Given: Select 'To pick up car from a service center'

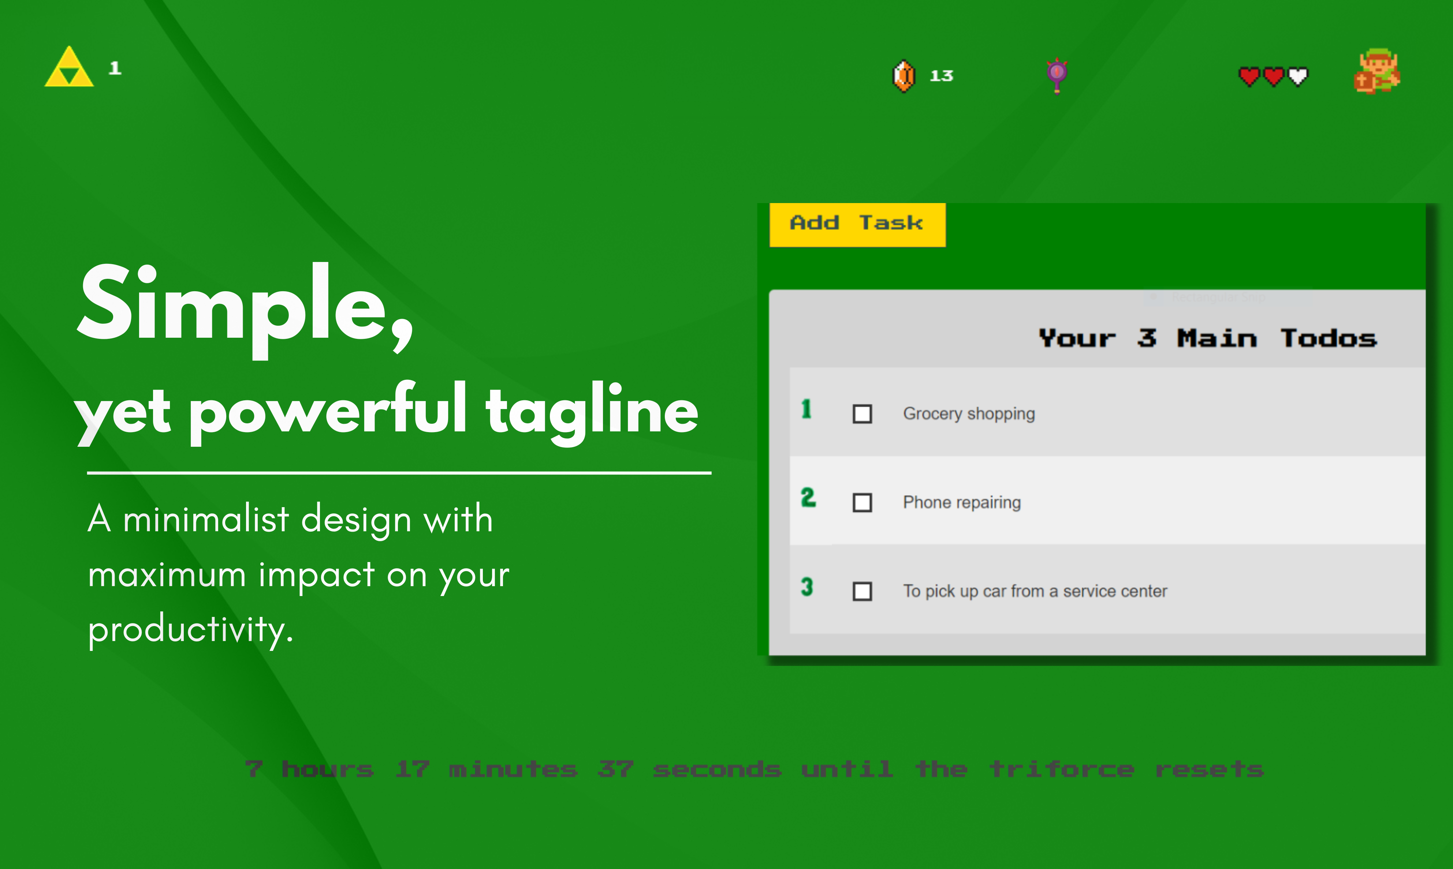Looking at the screenshot, I should 1035,591.
